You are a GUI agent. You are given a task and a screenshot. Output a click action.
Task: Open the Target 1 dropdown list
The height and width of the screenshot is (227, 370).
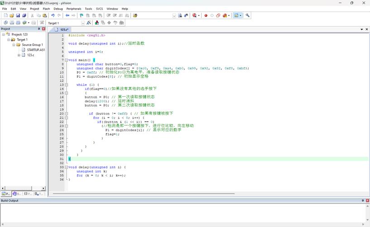tap(83, 23)
